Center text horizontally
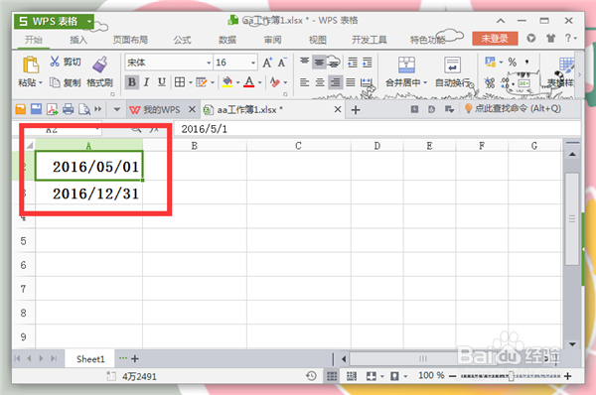The height and width of the screenshot is (395, 596). coord(320,82)
